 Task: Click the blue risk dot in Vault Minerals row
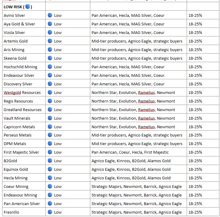pyautogui.click(x=50, y=118)
